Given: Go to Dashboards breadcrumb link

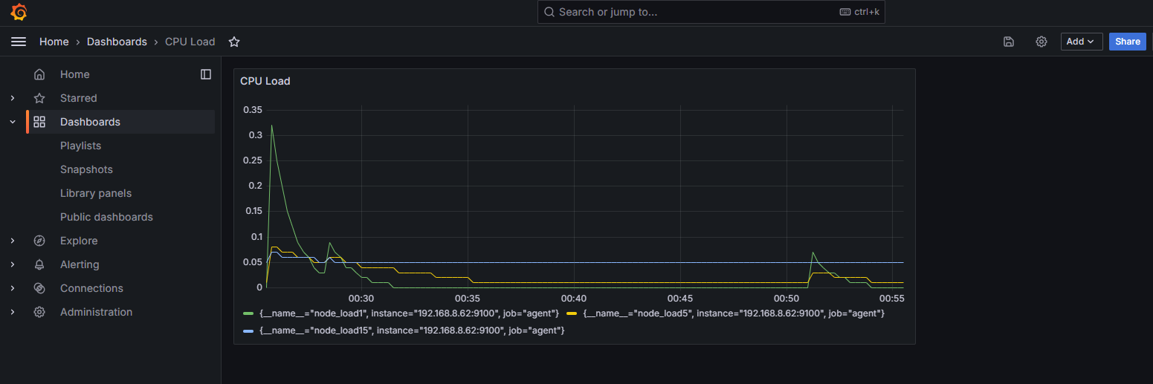Looking at the screenshot, I should 117,42.
